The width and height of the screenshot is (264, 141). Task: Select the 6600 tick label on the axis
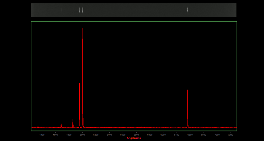[190, 135]
